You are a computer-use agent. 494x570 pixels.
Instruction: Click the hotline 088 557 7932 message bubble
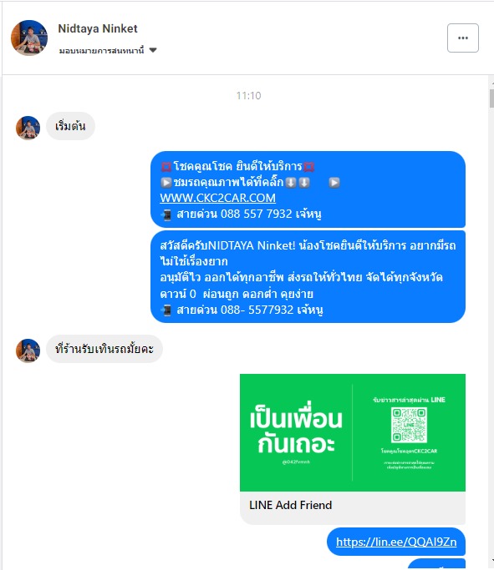(x=308, y=189)
